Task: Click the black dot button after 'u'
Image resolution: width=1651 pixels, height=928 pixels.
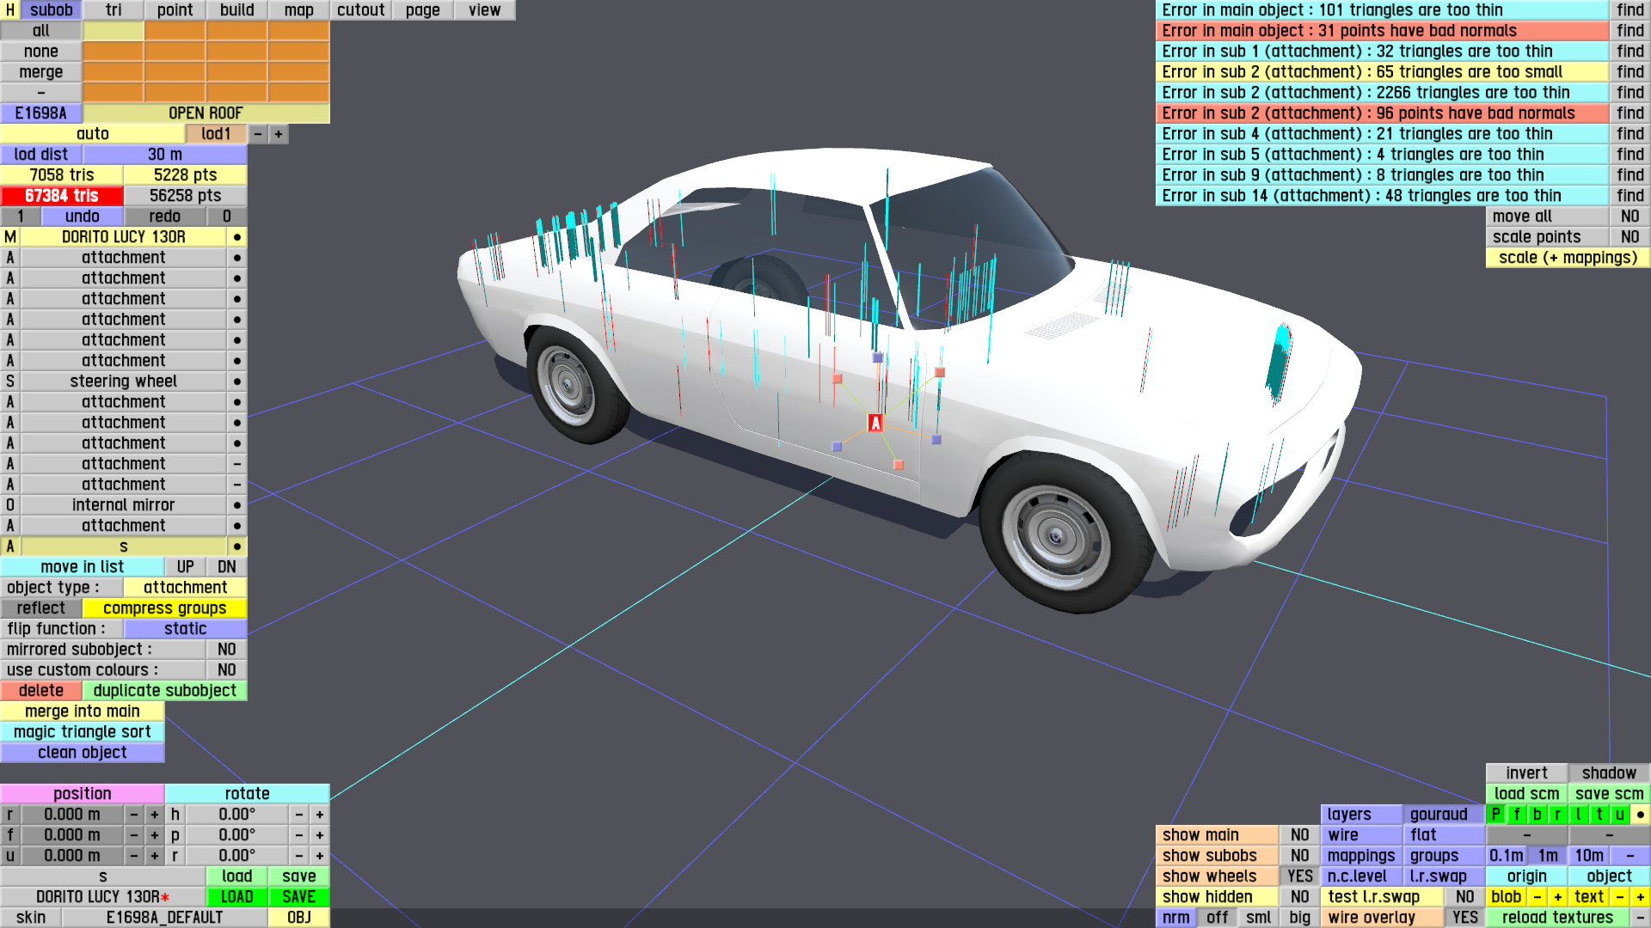Action: [1640, 815]
